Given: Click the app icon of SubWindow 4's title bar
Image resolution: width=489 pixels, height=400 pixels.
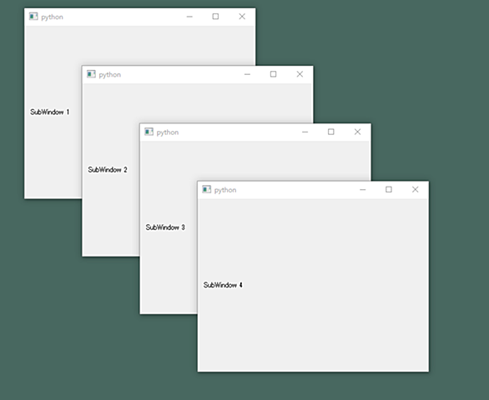Looking at the screenshot, I should click(206, 189).
